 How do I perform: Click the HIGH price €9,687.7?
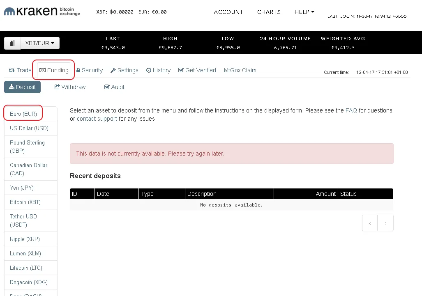tap(171, 48)
